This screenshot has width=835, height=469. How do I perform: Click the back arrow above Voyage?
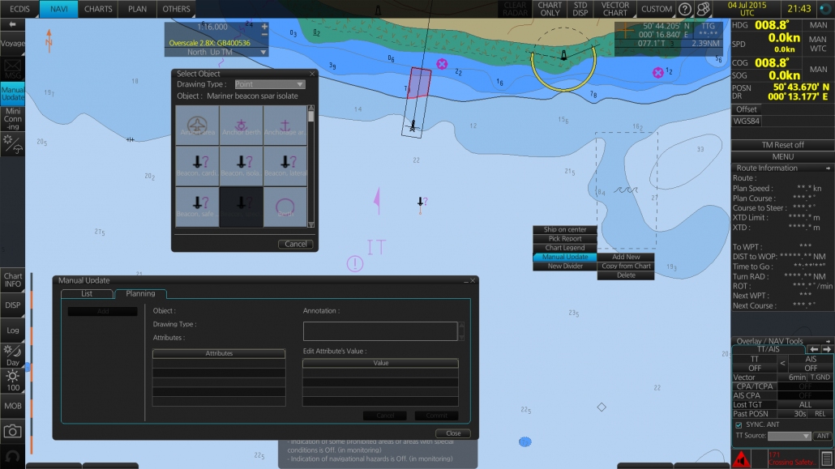pos(12,24)
